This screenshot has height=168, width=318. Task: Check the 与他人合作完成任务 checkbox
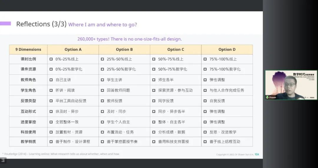coord(205,90)
